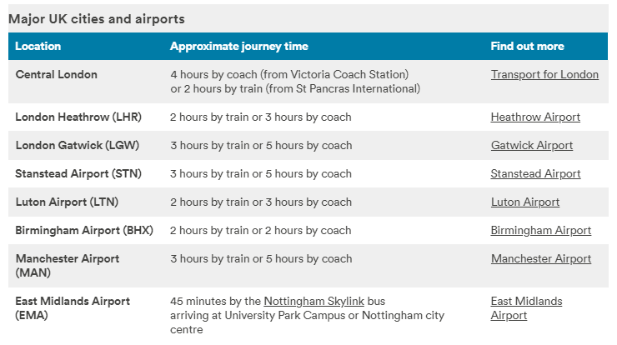This screenshot has height=345, width=617.
Task: Open the Manchester Airport link
Action: click(x=540, y=258)
